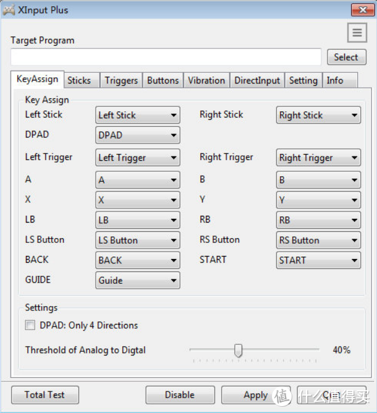Image resolution: width=377 pixels, height=413 pixels.
Task: Click the Select button for target program
Action: (346, 57)
